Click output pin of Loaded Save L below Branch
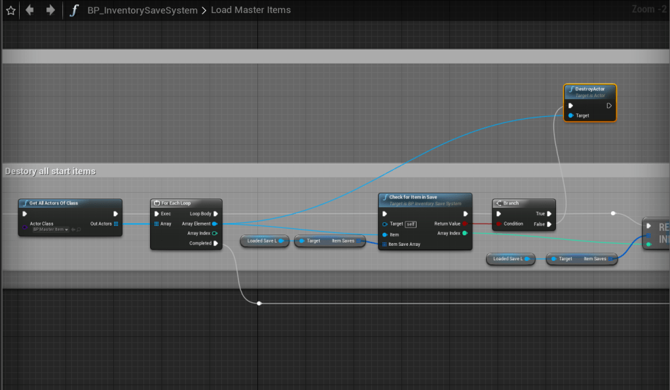The width and height of the screenshot is (670, 390). tap(527, 259)
